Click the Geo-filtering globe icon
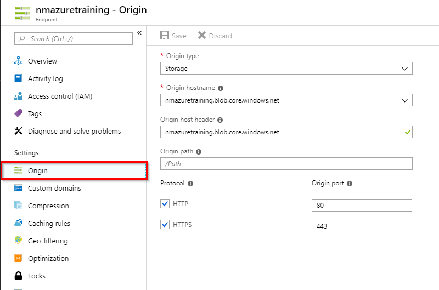 pos(19,241)
